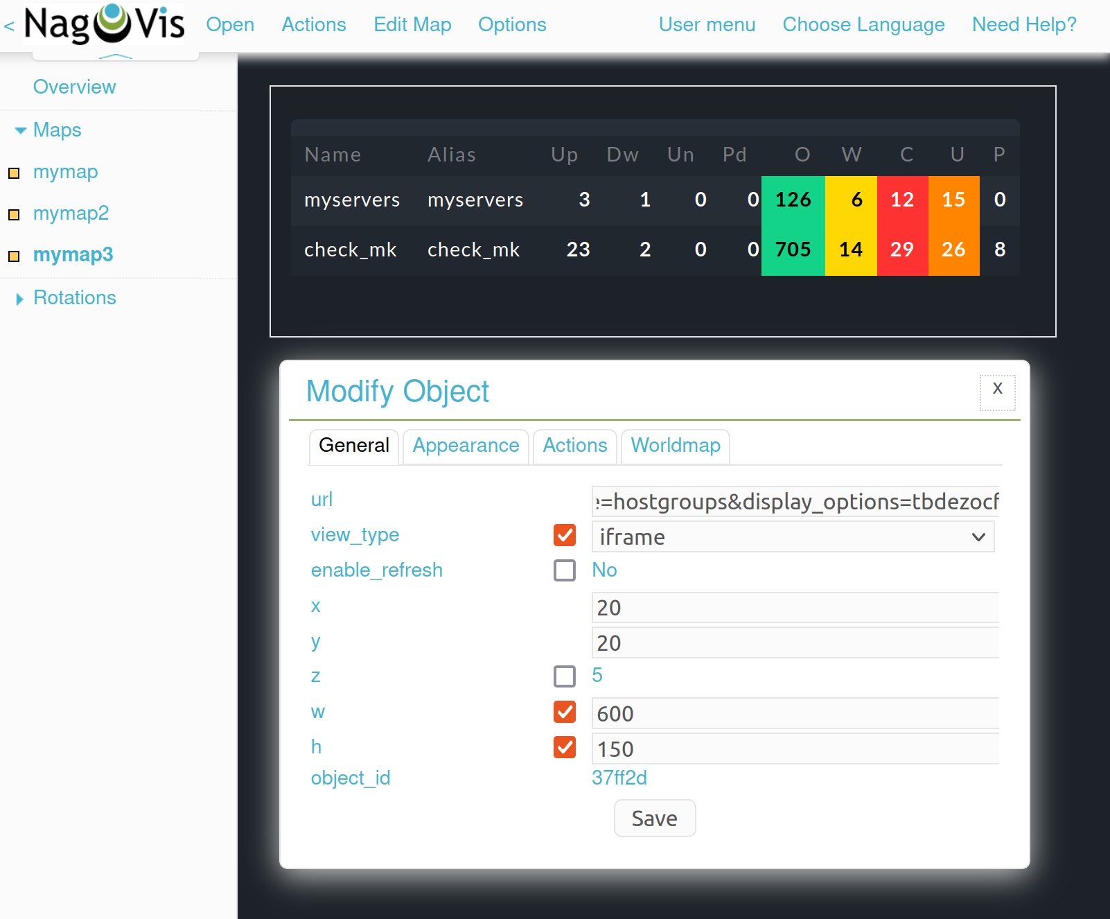Click the w width field

795,714
